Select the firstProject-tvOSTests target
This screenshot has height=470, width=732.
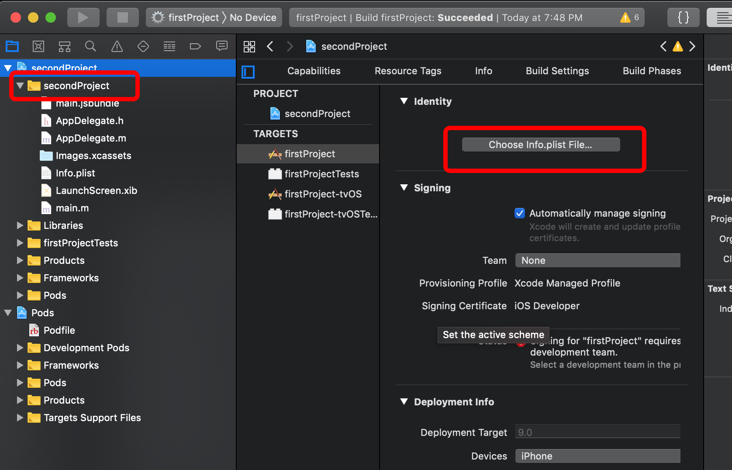[x=308, y=214]
